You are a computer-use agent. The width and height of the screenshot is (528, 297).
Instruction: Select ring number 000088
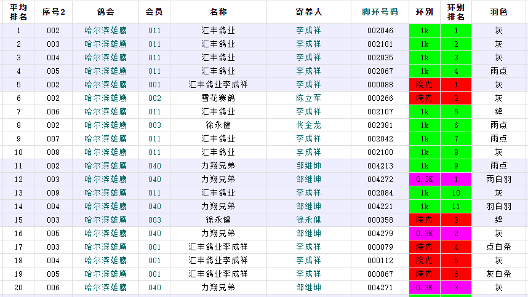(380, 84)
